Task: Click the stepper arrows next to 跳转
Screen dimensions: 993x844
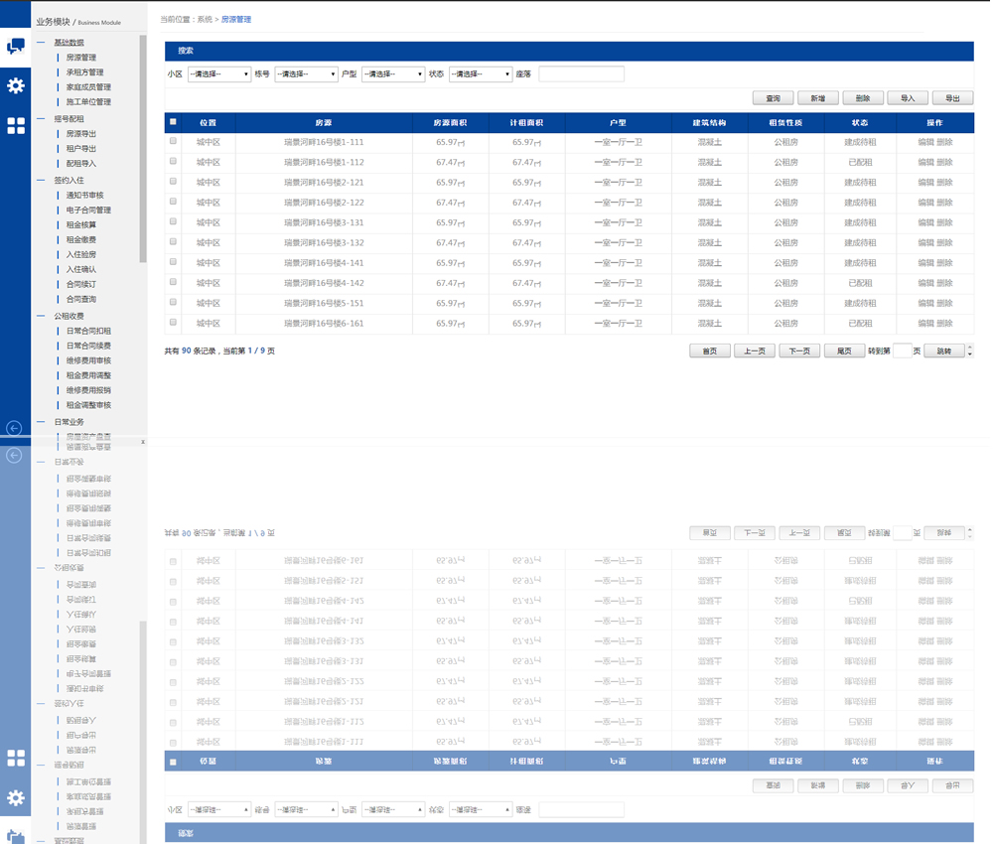Action: 969,351
